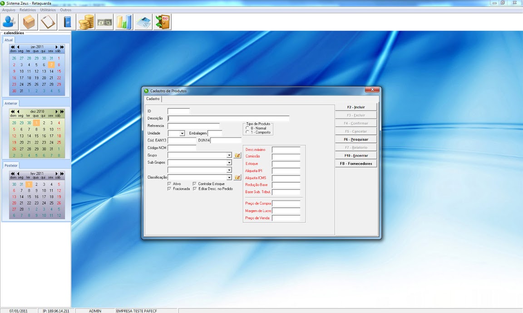Open the products cardboard box toolbar icon
This screenshot has height=313, width=523.
(x=29, y=22)
